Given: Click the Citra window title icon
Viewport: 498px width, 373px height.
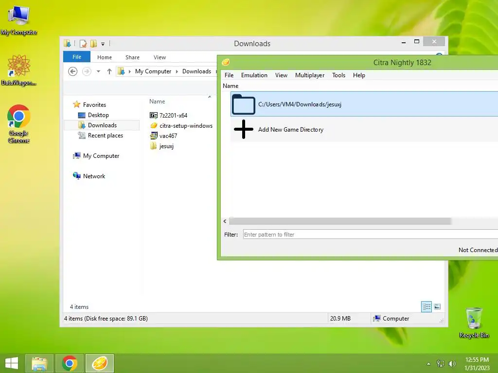Looking at the screenshot, I should [x=226, y=62].
